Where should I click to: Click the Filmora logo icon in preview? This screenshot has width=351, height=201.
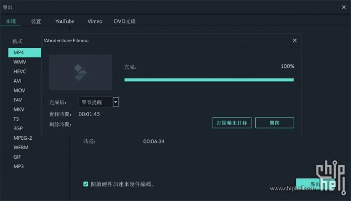tap(81, 72)
